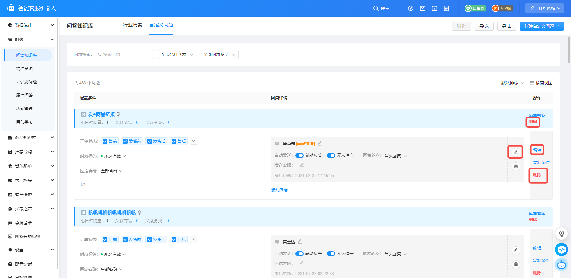The height and width of the screenshot is (278, 571).
Task: Click the VIP版 badge
Action: coord(502,8)
